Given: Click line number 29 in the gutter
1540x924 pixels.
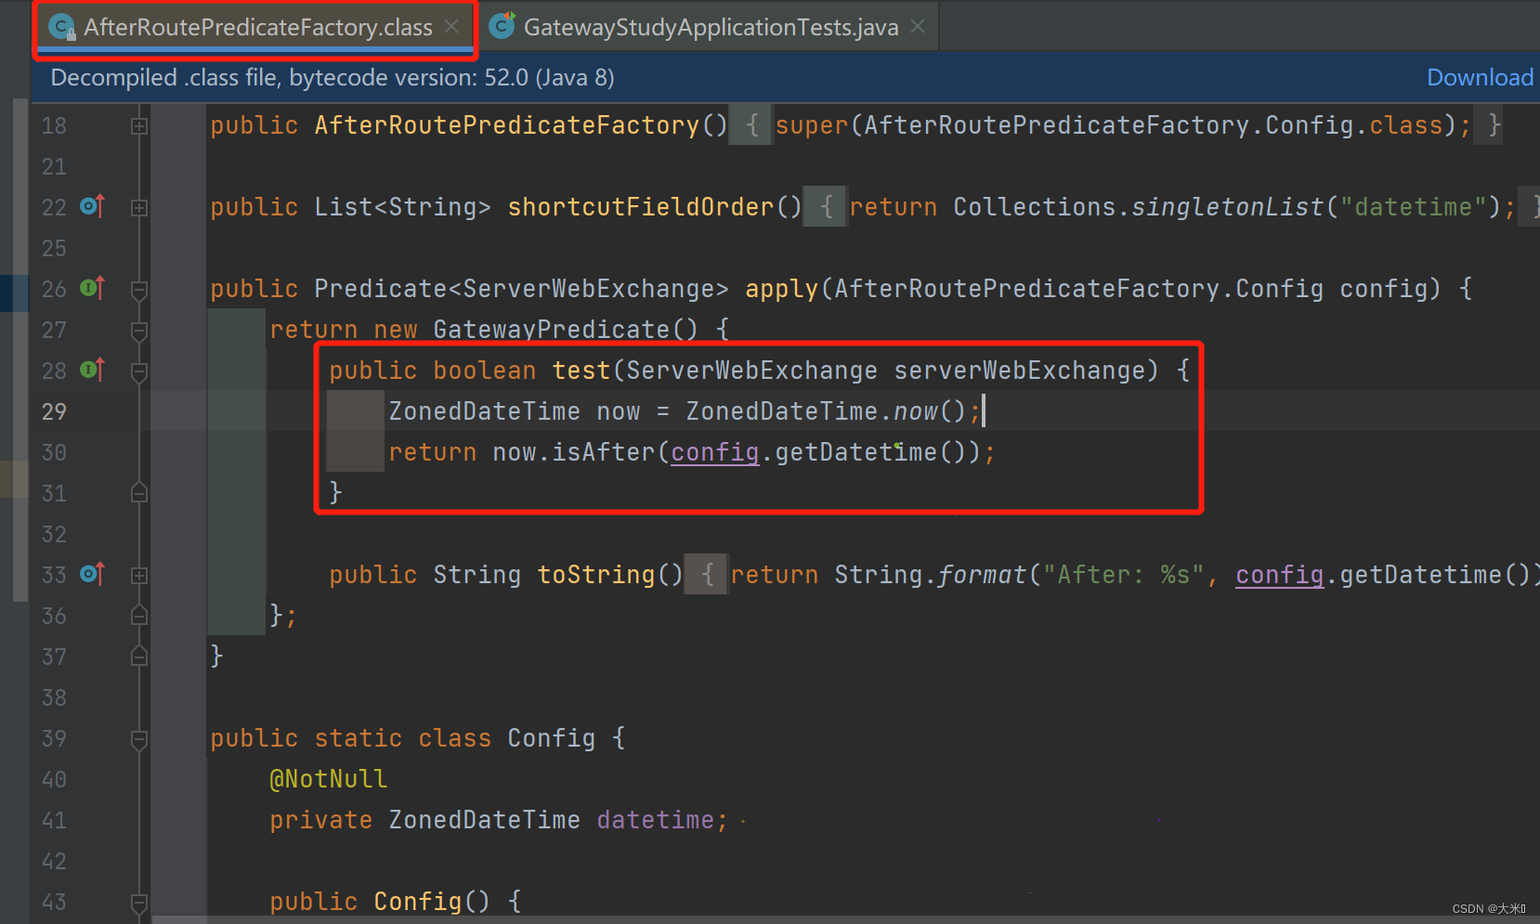Looking at the screenshot, I should point(54,411).
